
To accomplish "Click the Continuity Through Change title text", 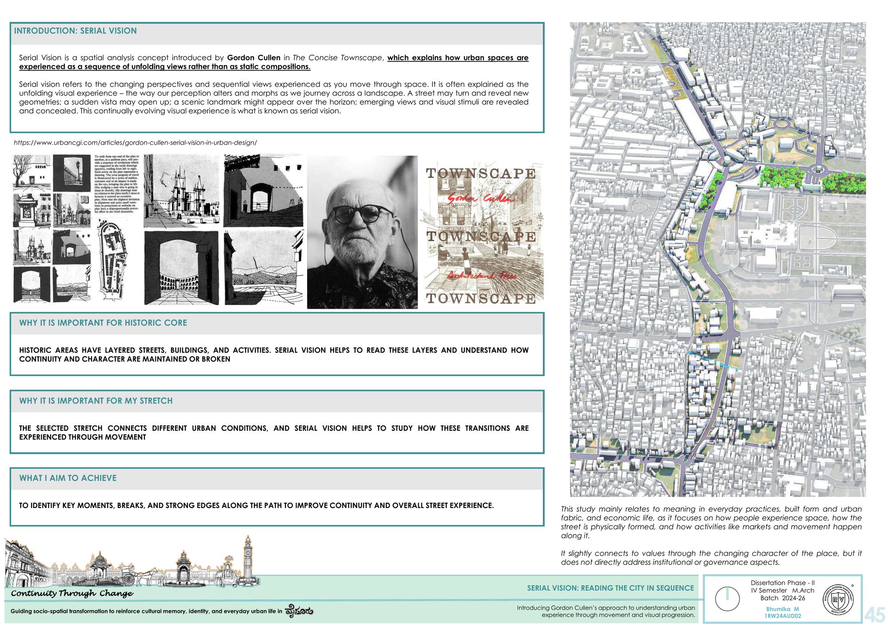I will tap(72, 593).
